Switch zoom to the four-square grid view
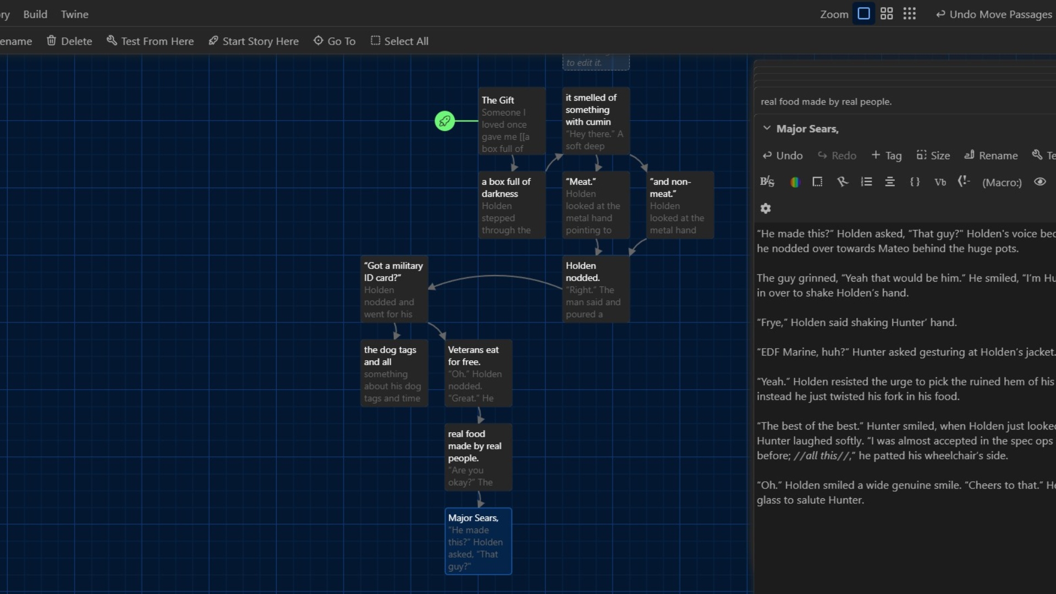 point(887,14)
